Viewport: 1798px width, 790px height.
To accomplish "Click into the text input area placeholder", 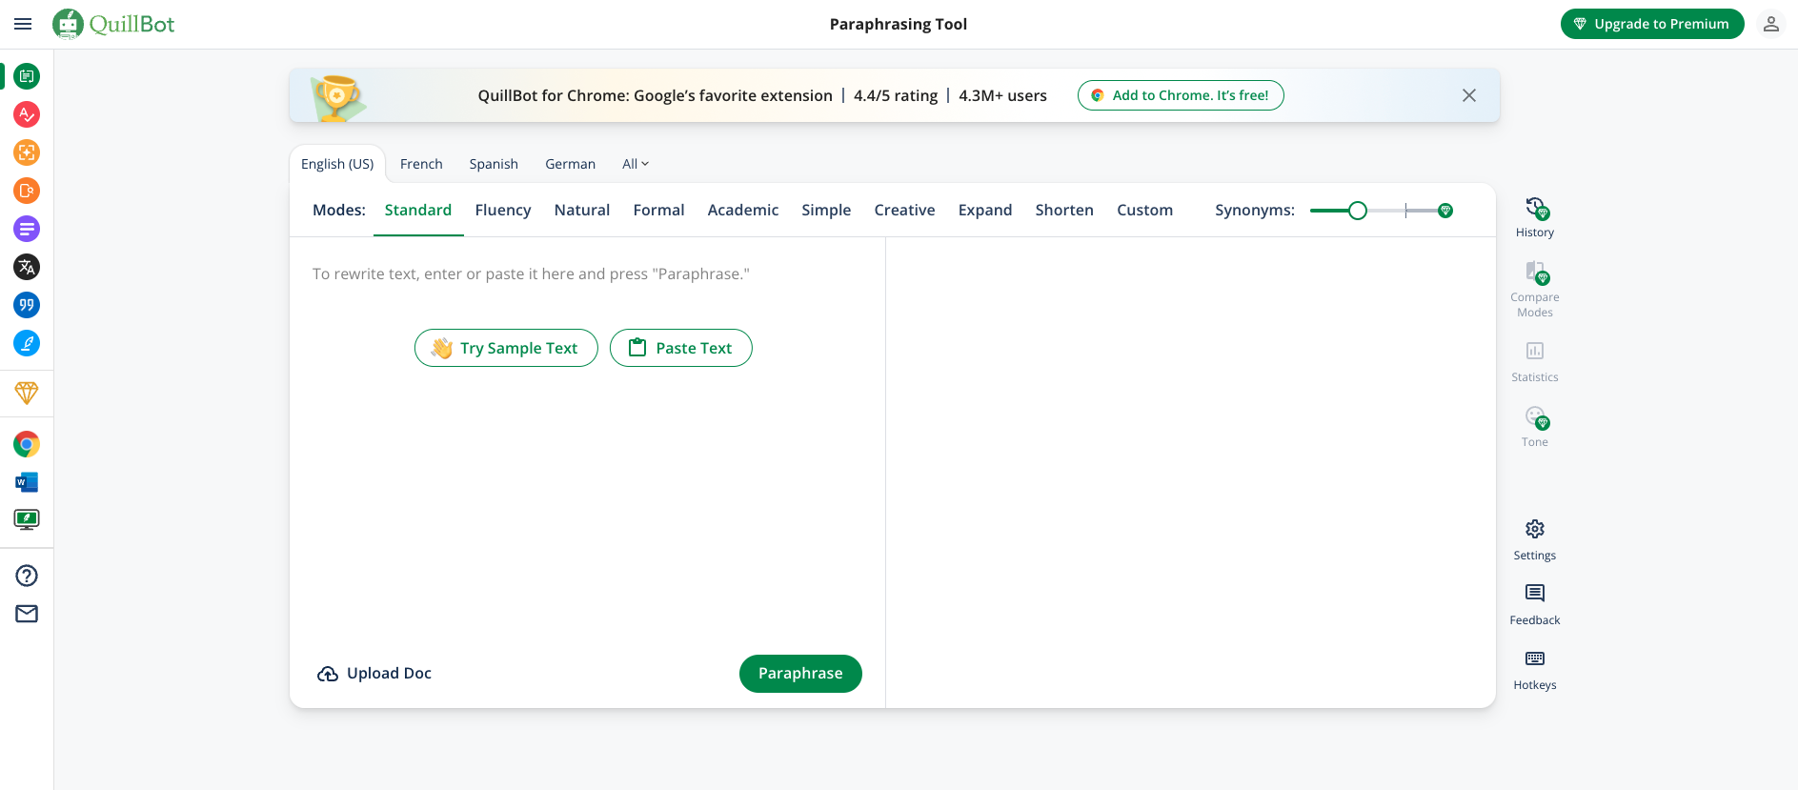I will pyautogui.click(x=531, y=274).
